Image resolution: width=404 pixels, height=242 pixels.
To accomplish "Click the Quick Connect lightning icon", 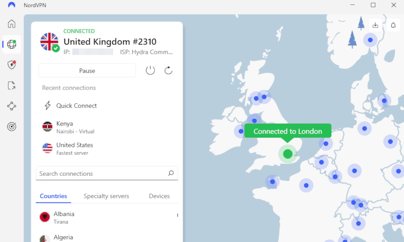I will tap(48, 105).
